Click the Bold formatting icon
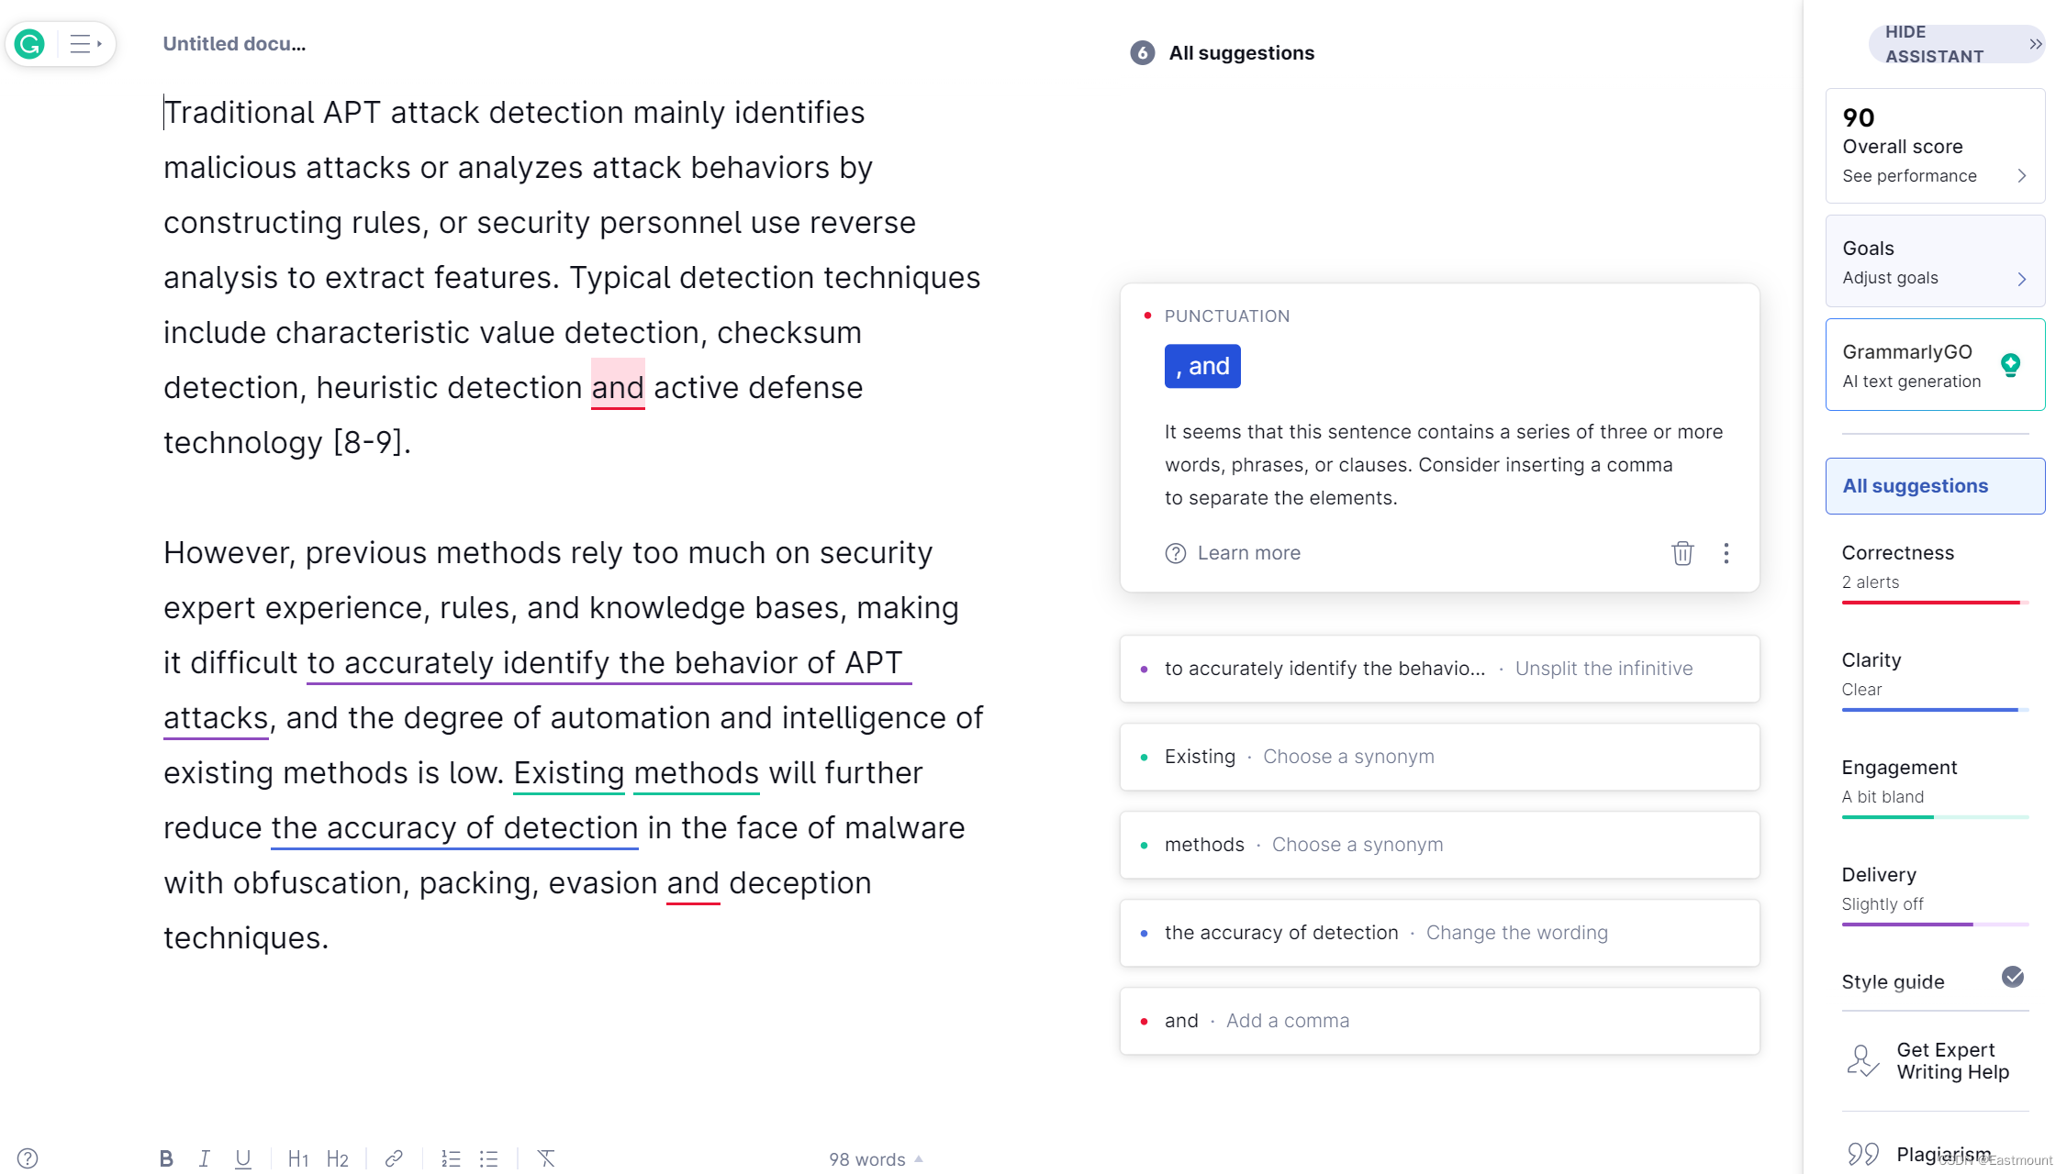The width and height of the screenshot is (2067, 1174). [x=164, y=1160]
